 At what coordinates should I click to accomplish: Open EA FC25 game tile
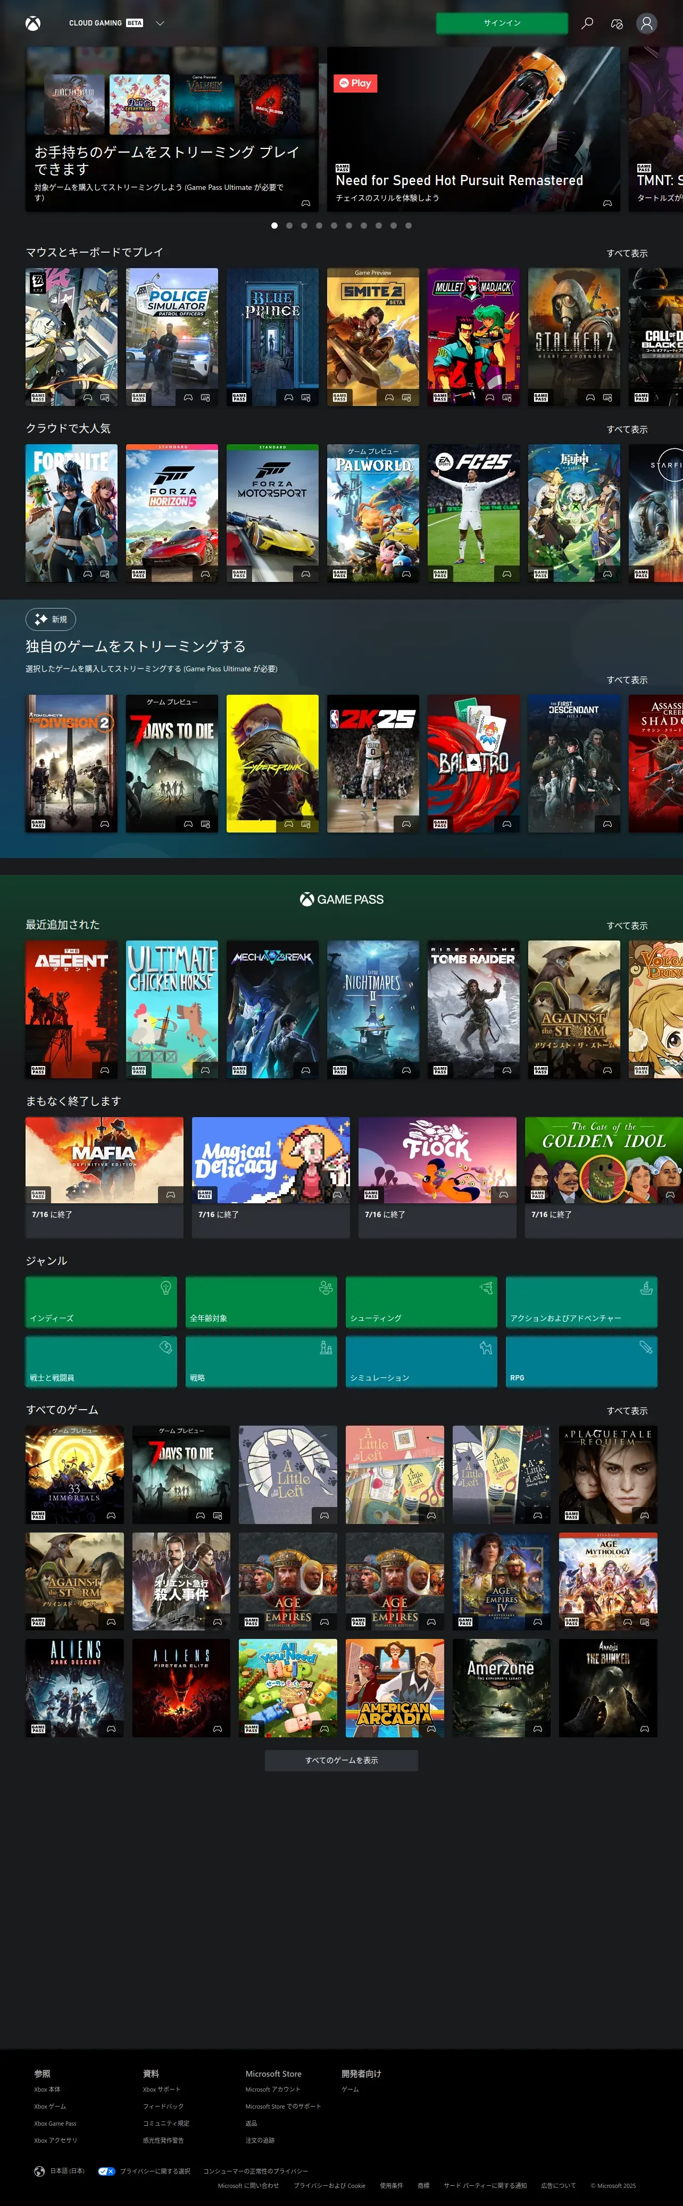tap(473, 513)
